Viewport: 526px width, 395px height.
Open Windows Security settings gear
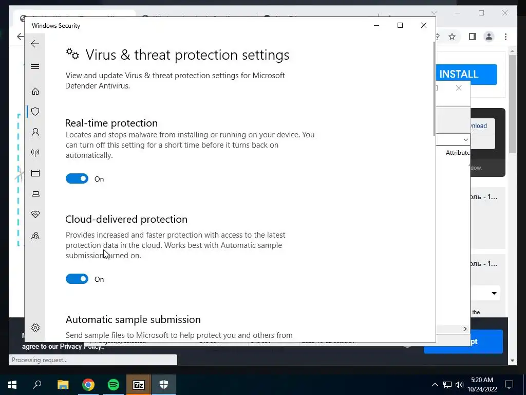point(35,328)
